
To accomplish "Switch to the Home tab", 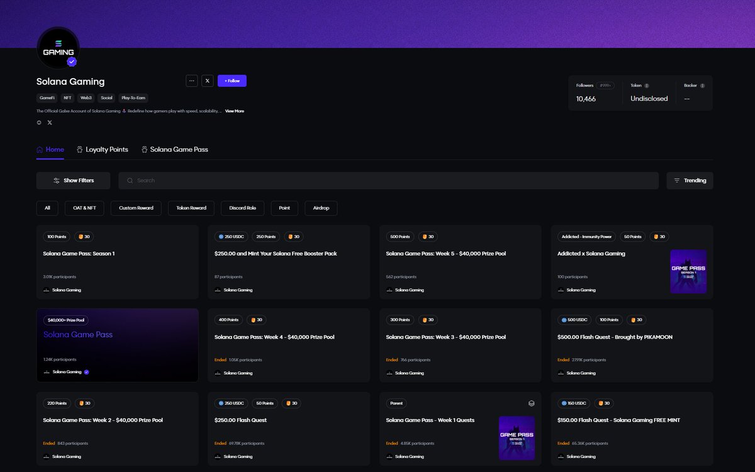I will (x=50, y=150).
